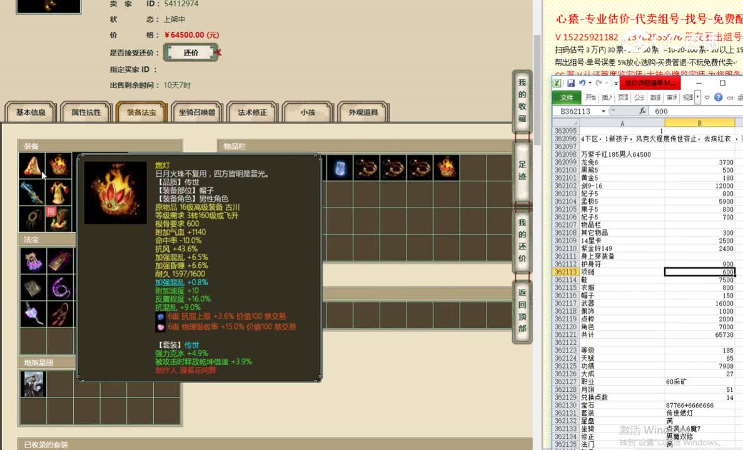Click the book icon under 地煞星册
The image size is (743, 450).
tap(33, 383)
